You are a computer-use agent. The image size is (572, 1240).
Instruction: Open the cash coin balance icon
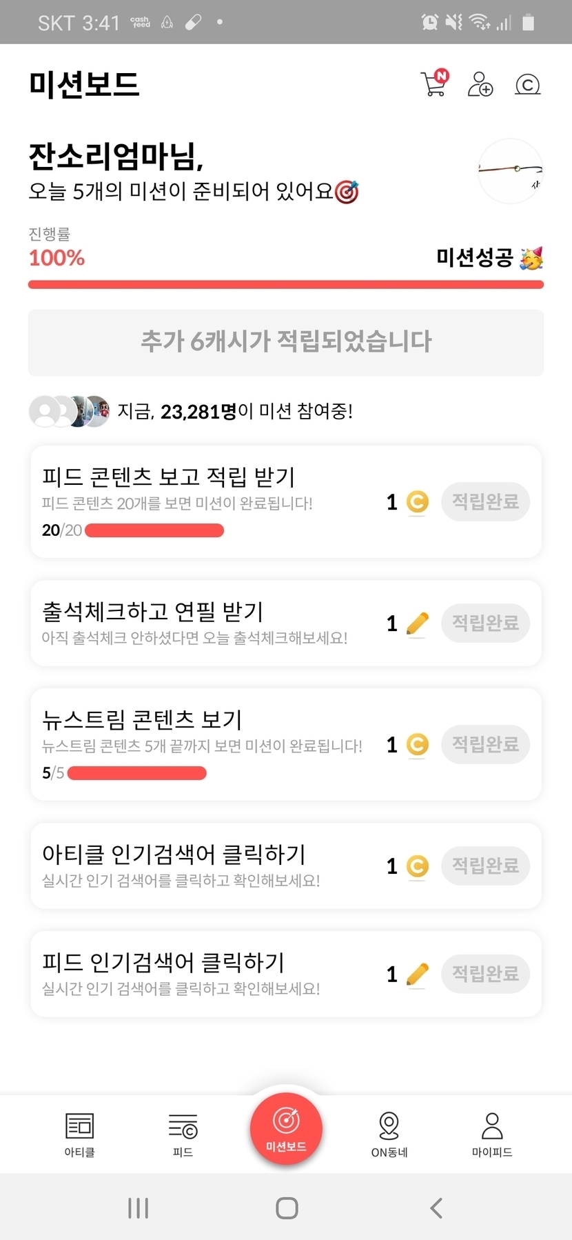[x=528, y=85]
